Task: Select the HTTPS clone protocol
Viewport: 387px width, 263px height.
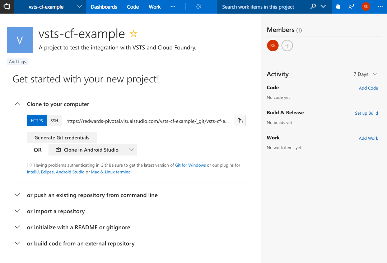Action: [x=37, y=121]
